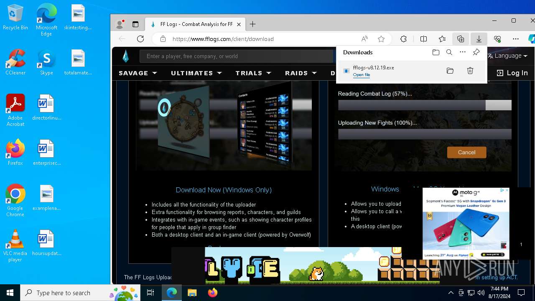535x301 pixels.
Task: Click the FF Logs browser tab
Action: [x=195, y=24]
